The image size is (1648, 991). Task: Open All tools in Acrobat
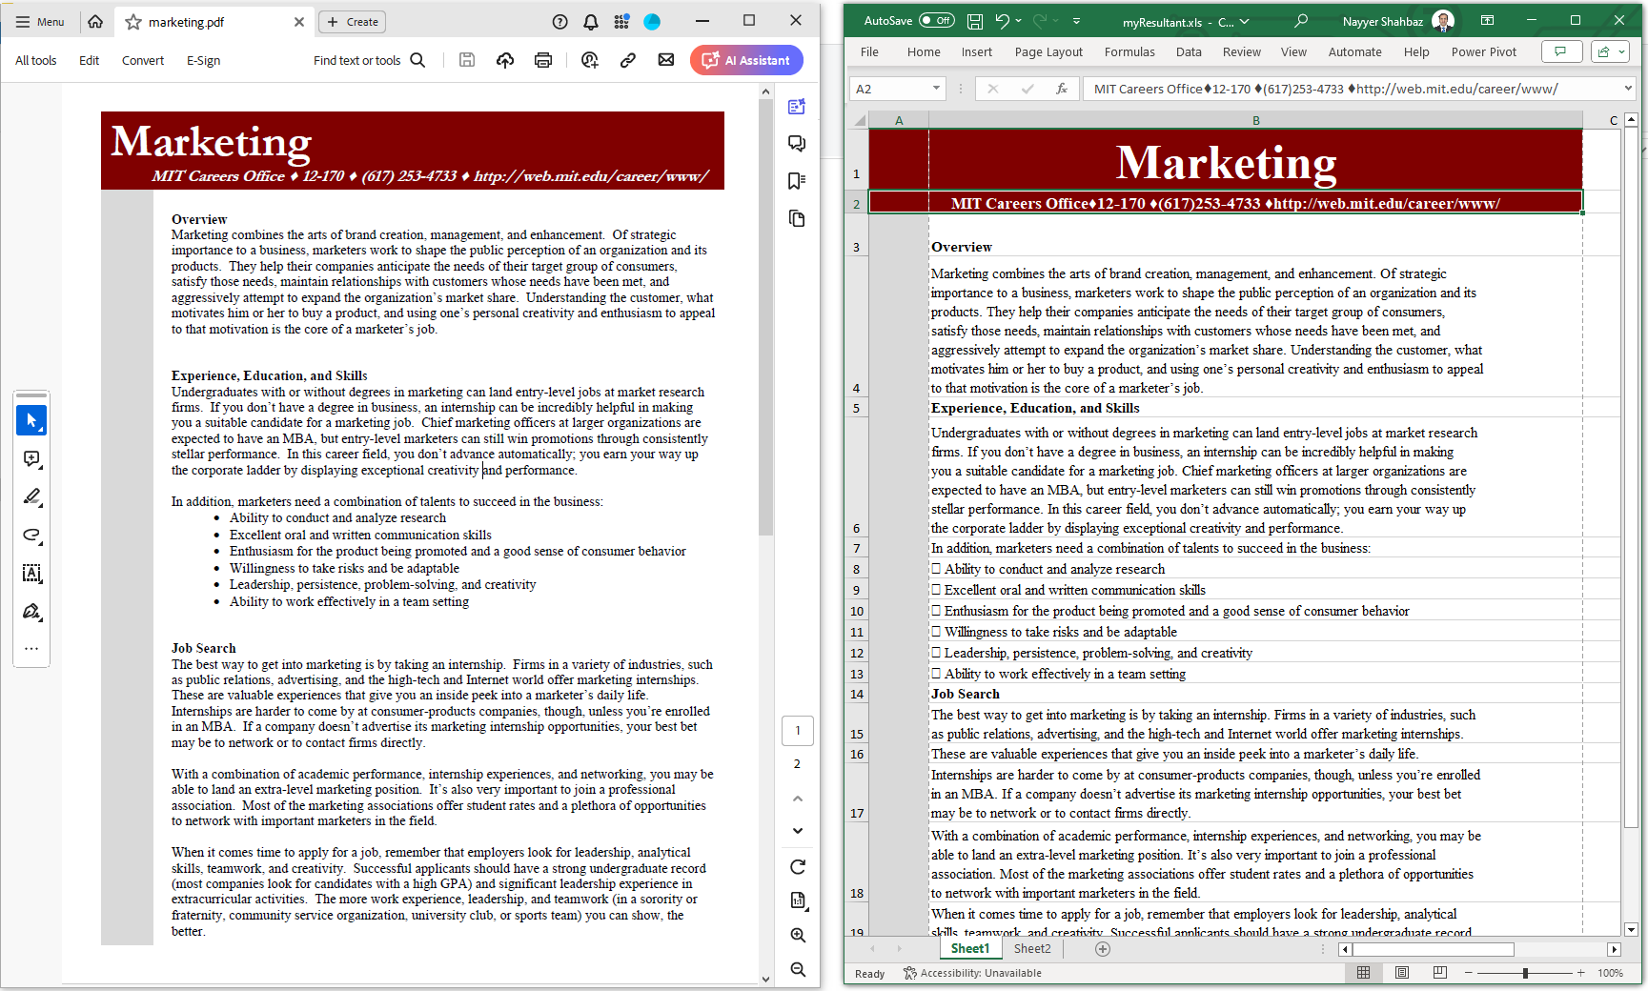click(x=35, y=60)
